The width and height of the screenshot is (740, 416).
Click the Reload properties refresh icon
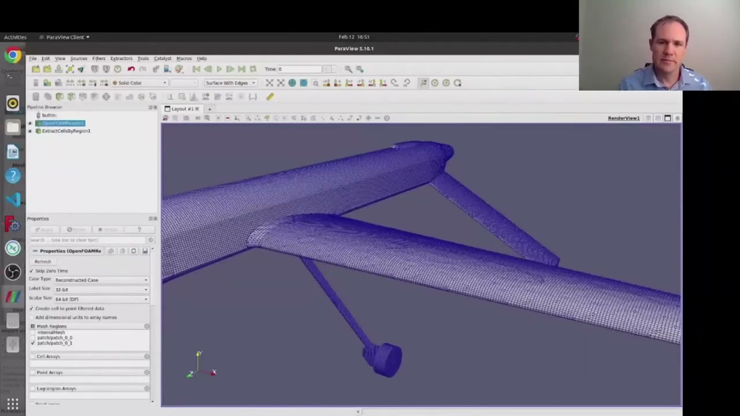[x=134, y=251]
